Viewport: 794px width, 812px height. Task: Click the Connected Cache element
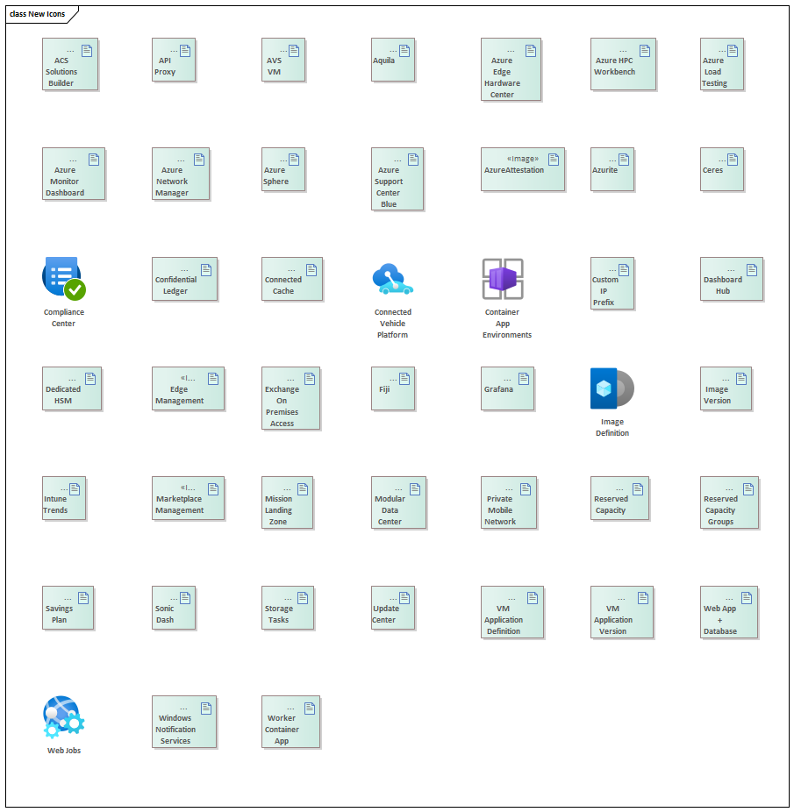tap(292, 279)
